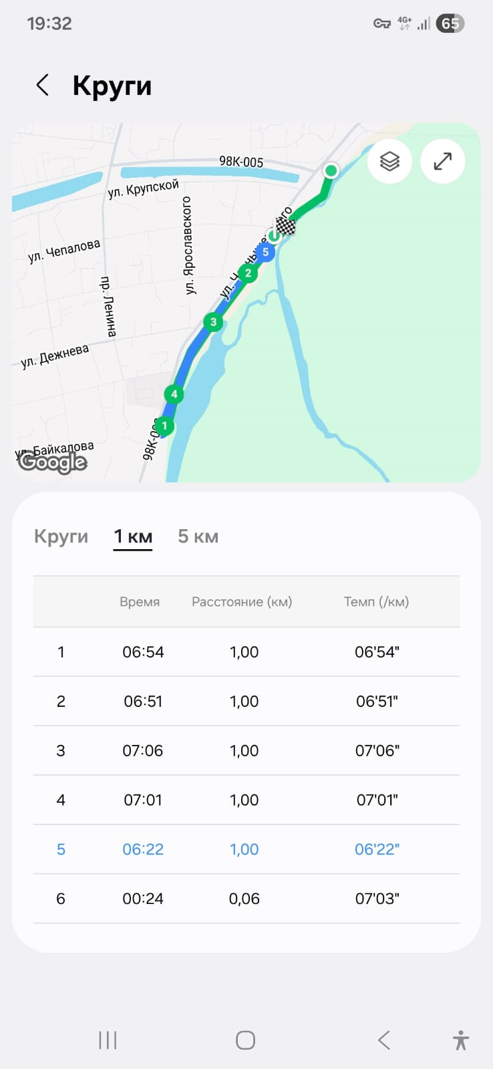The image size is (493, 1069).
Task: Switch to the Круги tab
Action: pyautogui.click(x=61, y=537)
